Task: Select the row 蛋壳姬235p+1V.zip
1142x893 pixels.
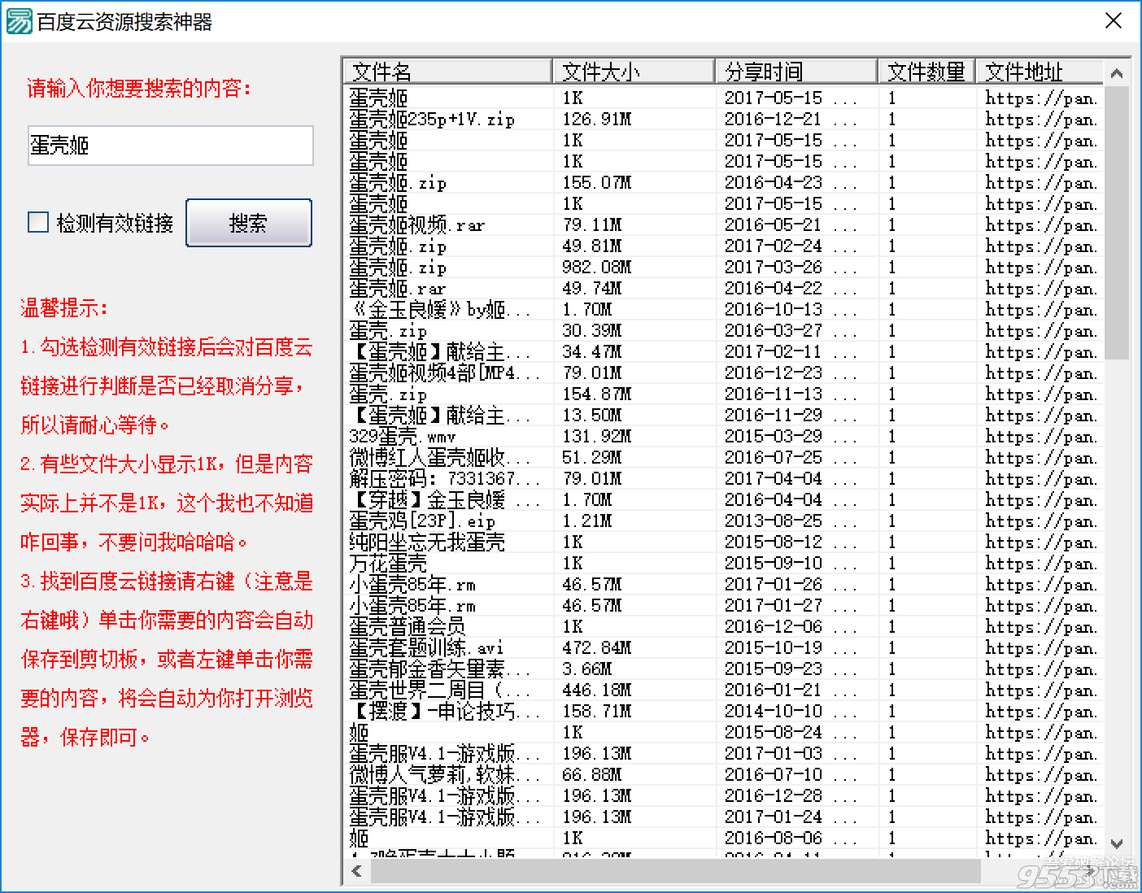Action: (724, 120)
